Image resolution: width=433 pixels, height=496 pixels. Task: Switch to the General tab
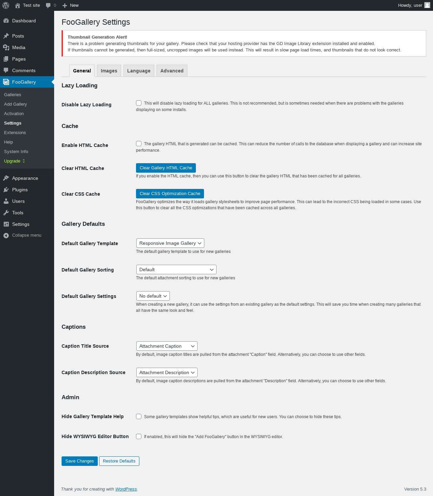point(82,71)
